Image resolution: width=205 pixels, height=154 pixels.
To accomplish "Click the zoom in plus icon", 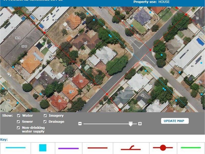I will click(x=140, y=124).
